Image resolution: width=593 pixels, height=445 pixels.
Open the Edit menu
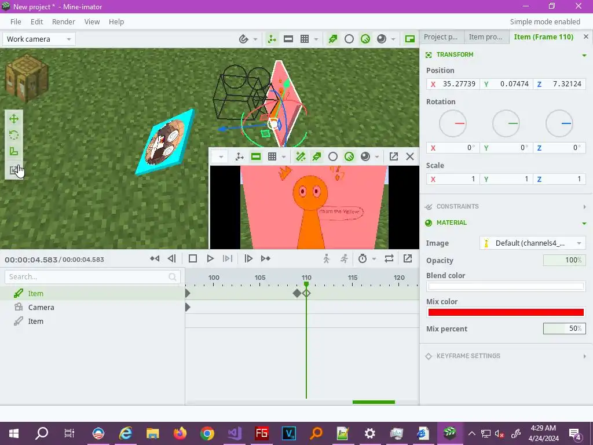pos(36,21)
